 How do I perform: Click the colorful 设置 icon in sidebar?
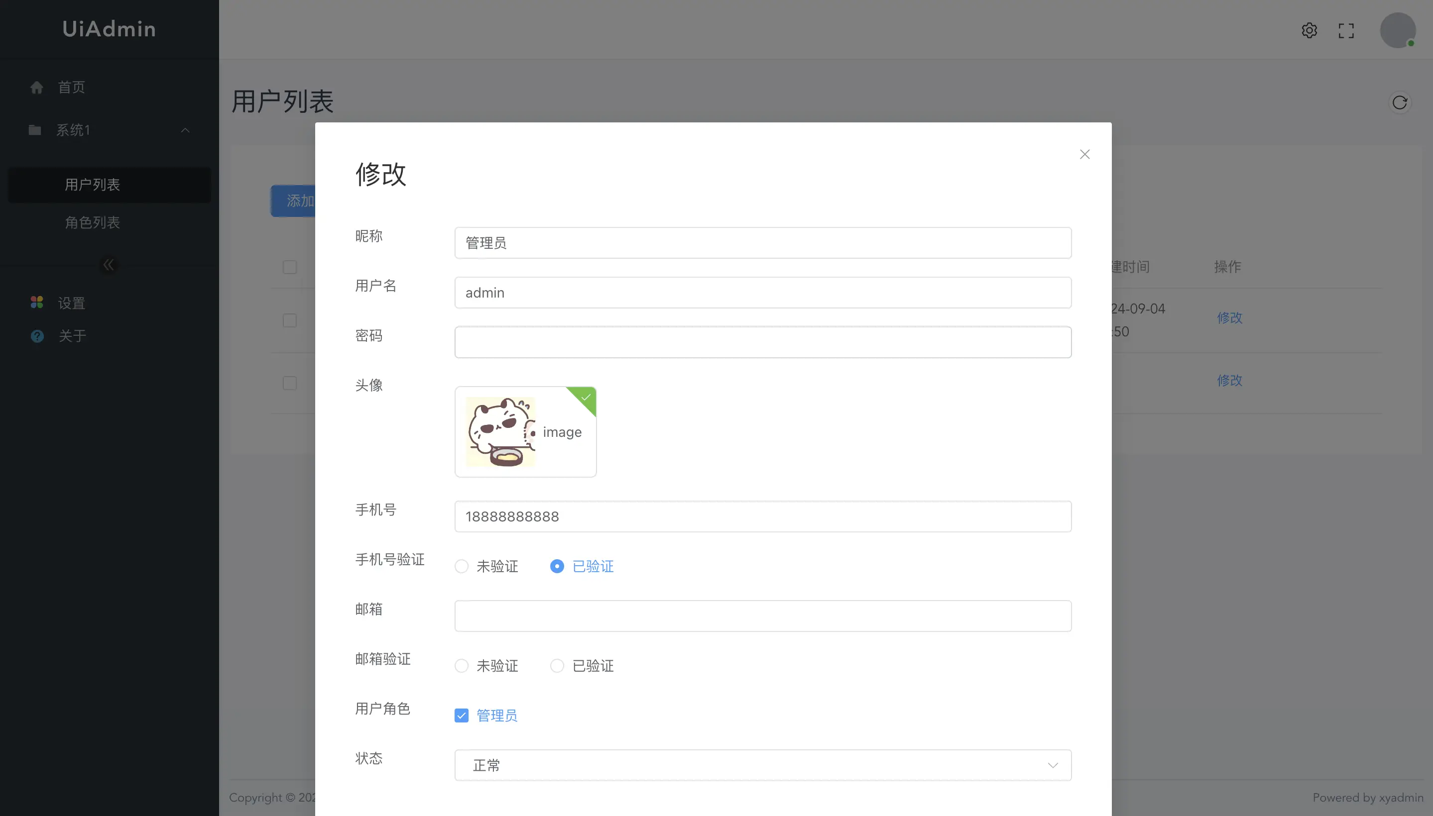point(37,303)
